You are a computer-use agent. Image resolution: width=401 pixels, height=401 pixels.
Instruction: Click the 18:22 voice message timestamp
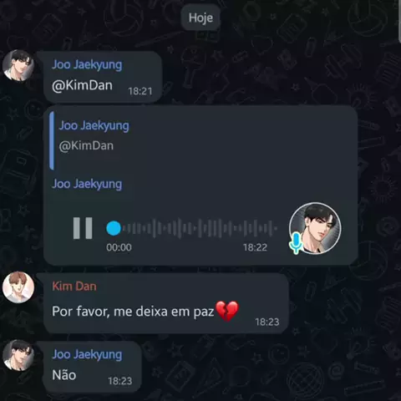pos(255,247)
